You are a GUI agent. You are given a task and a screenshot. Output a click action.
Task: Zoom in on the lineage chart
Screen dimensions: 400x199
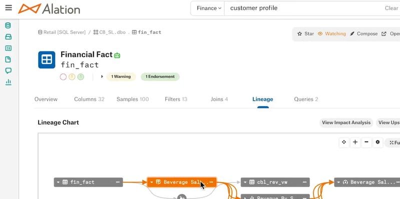355,142
